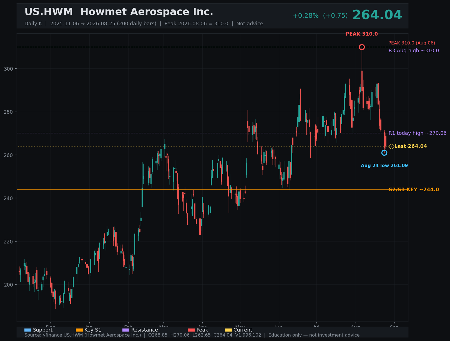450x341 pixels.
Task: Click the 'PEAK 310.0 (Aug 06)' annotation
Action: [412, 43]
